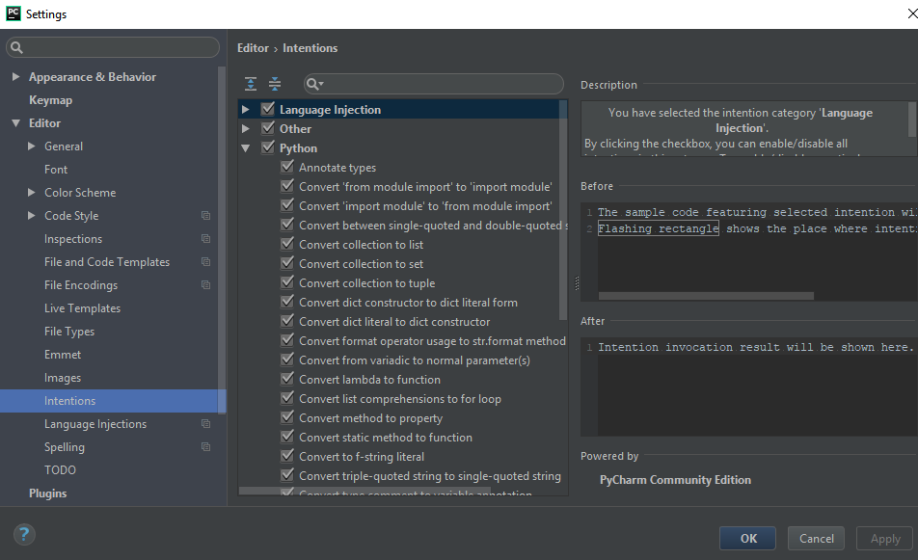The height and width of the screenshot is (560, 918).
Task: Click the horizontal scrollbar in Before pane
Action: click(x=706, y=296)
